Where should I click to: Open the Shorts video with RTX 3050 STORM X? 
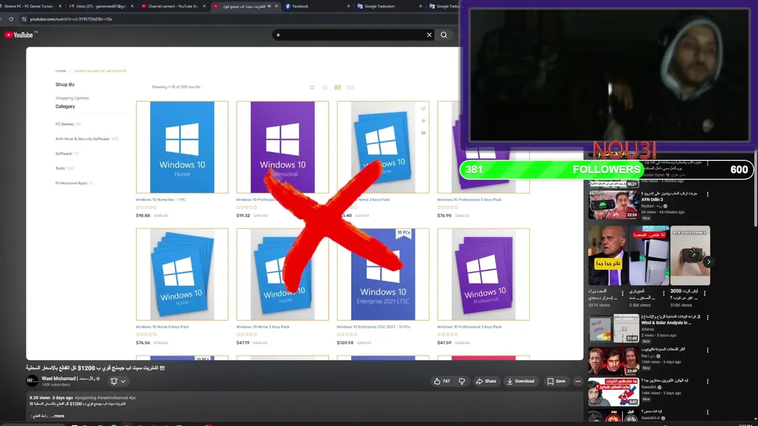point(689,256)
